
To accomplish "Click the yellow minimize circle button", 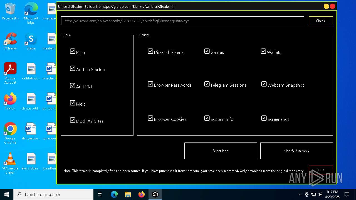I will [327, 6].
